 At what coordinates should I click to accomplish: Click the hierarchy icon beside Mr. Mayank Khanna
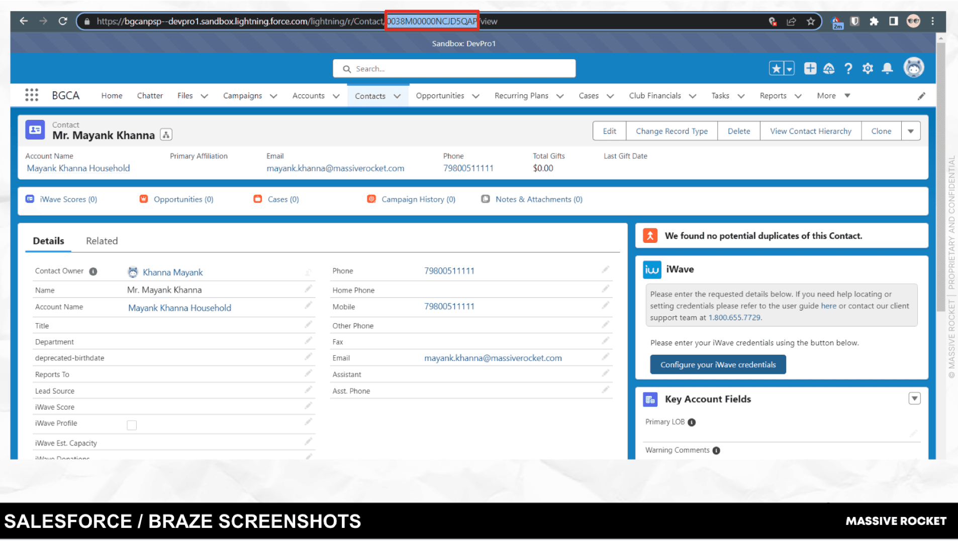coord(166,134)
